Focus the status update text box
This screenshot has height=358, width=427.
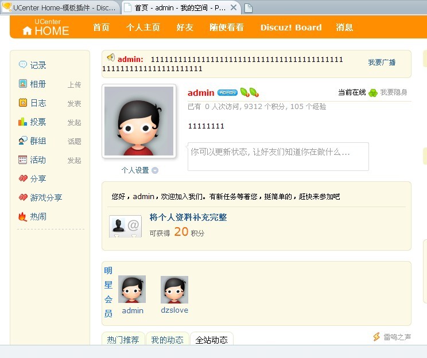(278, 157)
